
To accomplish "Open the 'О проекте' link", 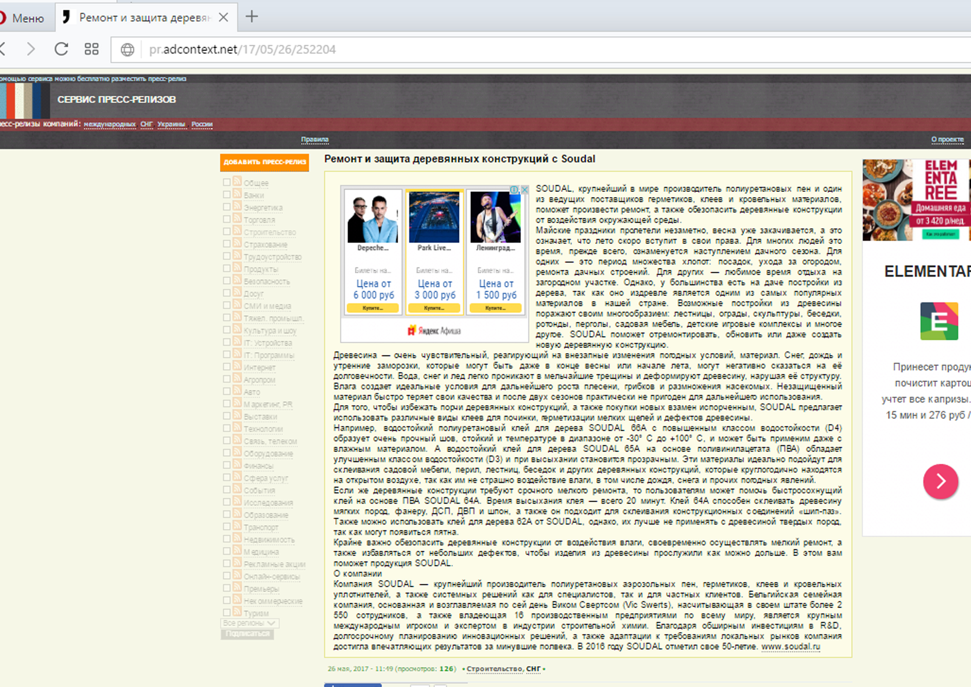I will (947, 139).
